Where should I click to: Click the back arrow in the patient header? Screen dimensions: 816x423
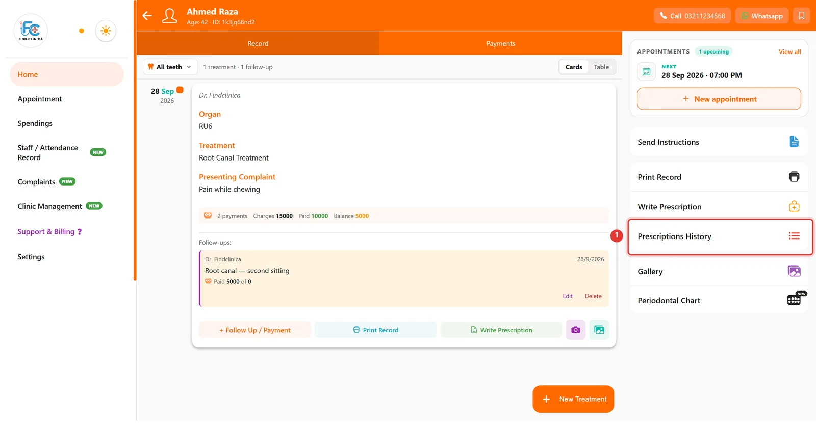147,16
